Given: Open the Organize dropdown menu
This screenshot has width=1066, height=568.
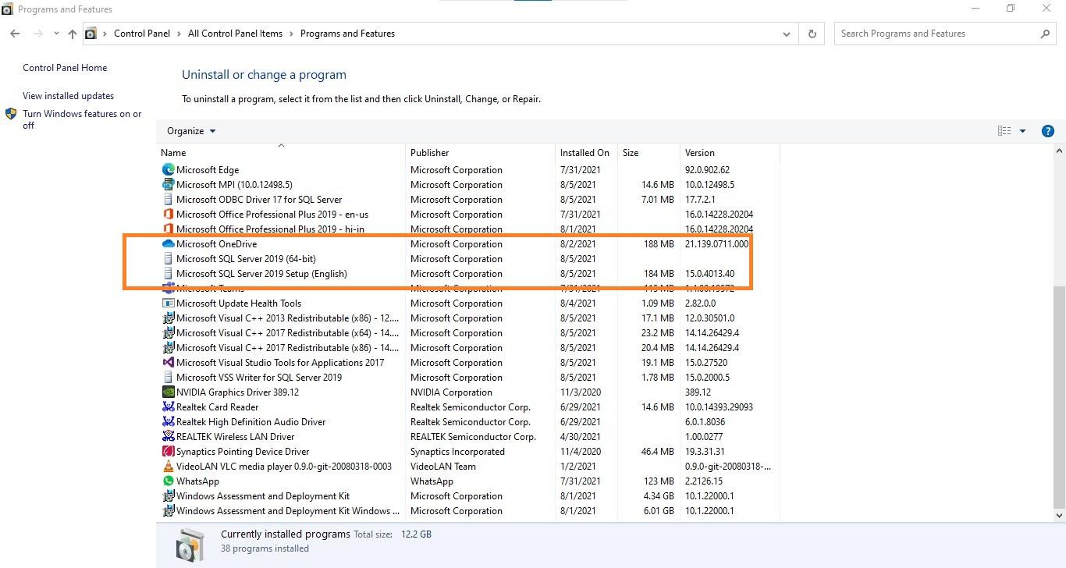Looking at the screenshot, I should [x=191, y=131].
